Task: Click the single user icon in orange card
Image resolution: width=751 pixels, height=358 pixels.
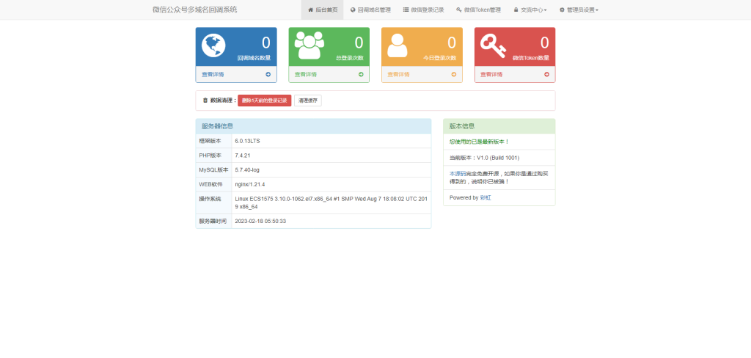Action: [x=398, y=45]
